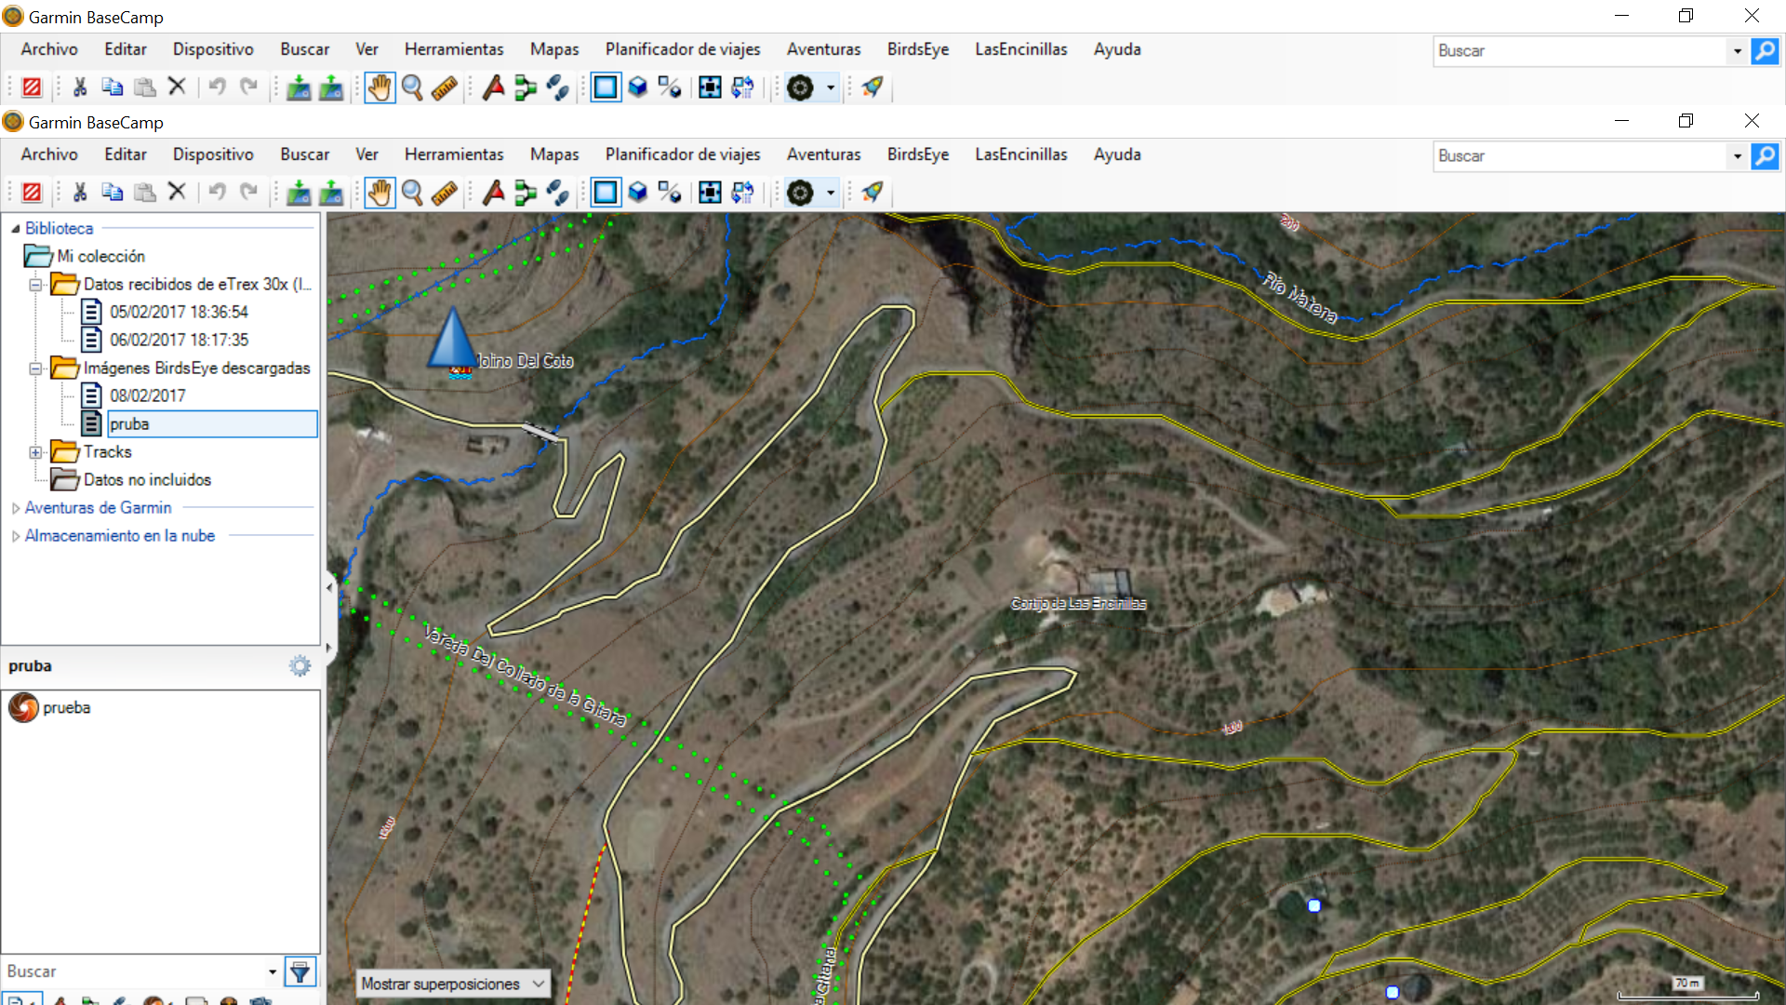Collapse 'Imágenes BirdsEye descargadas' folder node

[x=35, y=368]
